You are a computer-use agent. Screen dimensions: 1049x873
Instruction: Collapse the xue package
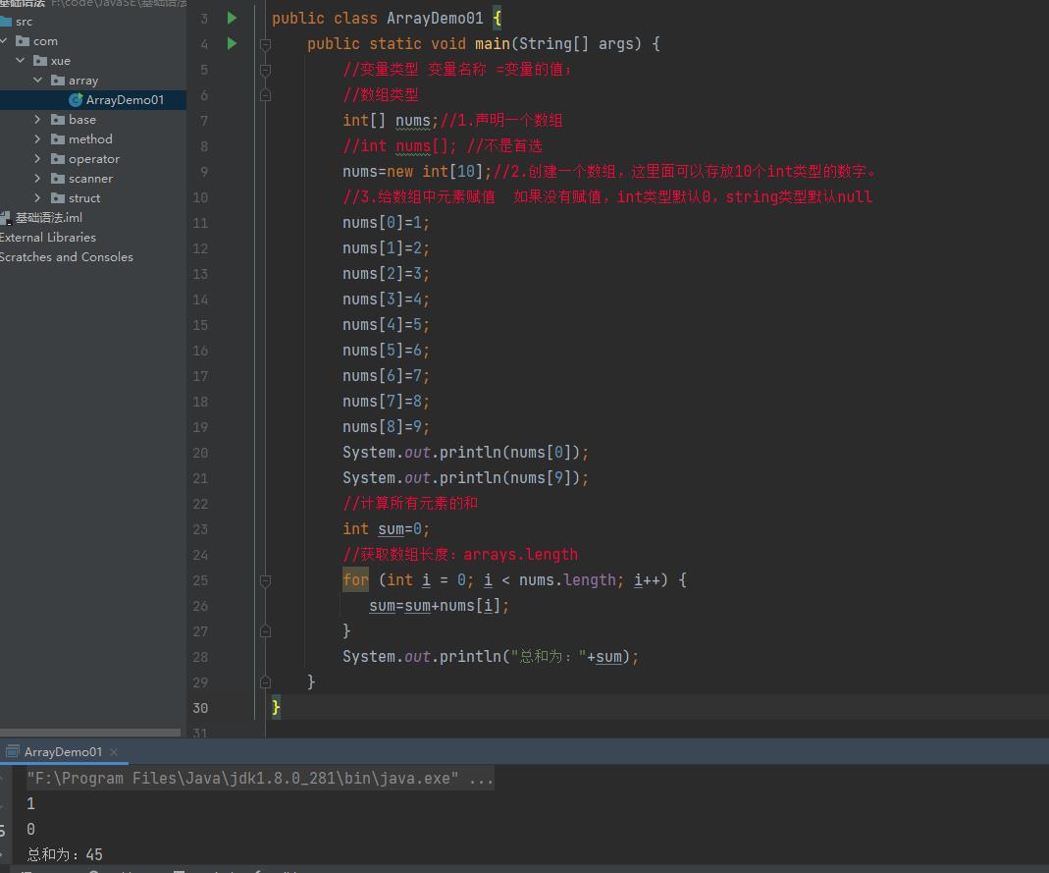[x=21, y=60]
